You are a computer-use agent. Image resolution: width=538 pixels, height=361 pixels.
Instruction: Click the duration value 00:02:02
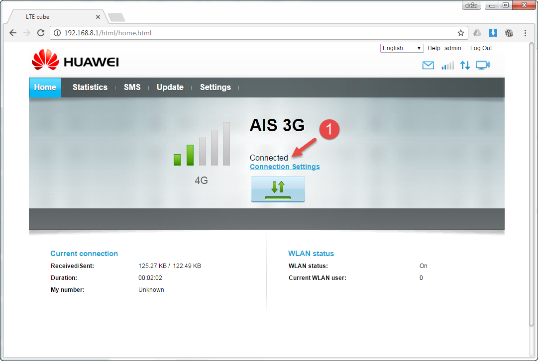[x=150, y=278]
